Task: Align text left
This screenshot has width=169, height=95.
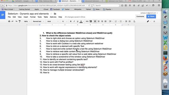Action: (95, 21)
